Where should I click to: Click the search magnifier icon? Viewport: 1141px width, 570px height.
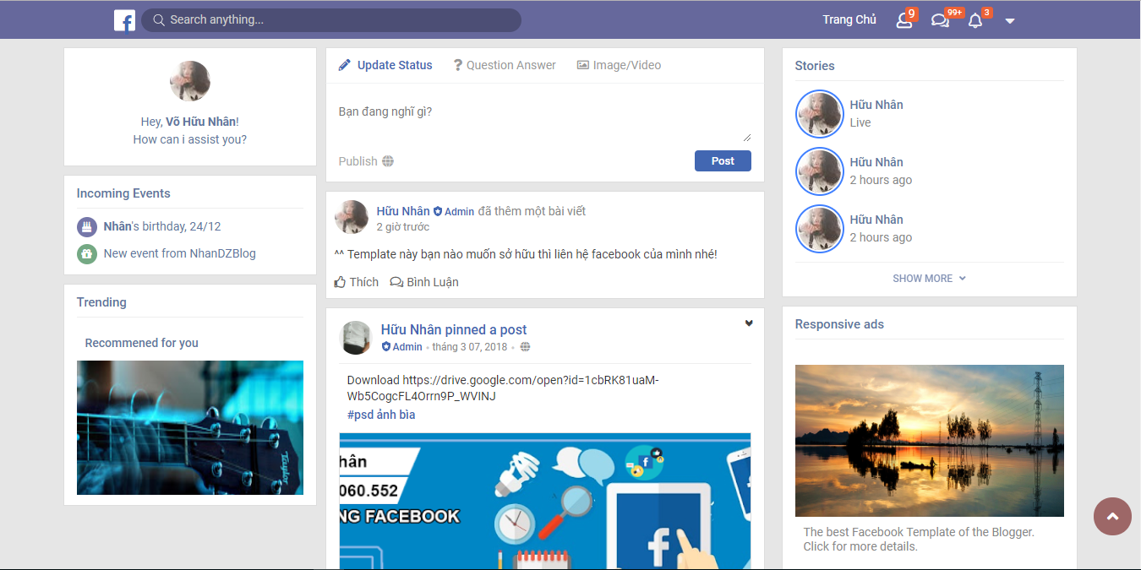(158, 19)
